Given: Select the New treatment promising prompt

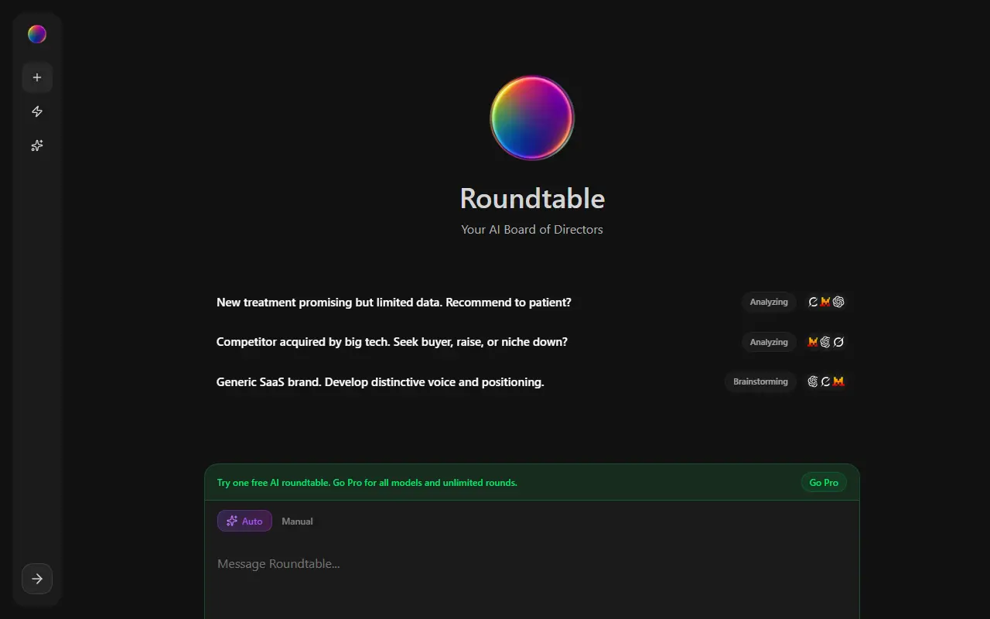Looking at the screenshot, I should click(394, 303).
